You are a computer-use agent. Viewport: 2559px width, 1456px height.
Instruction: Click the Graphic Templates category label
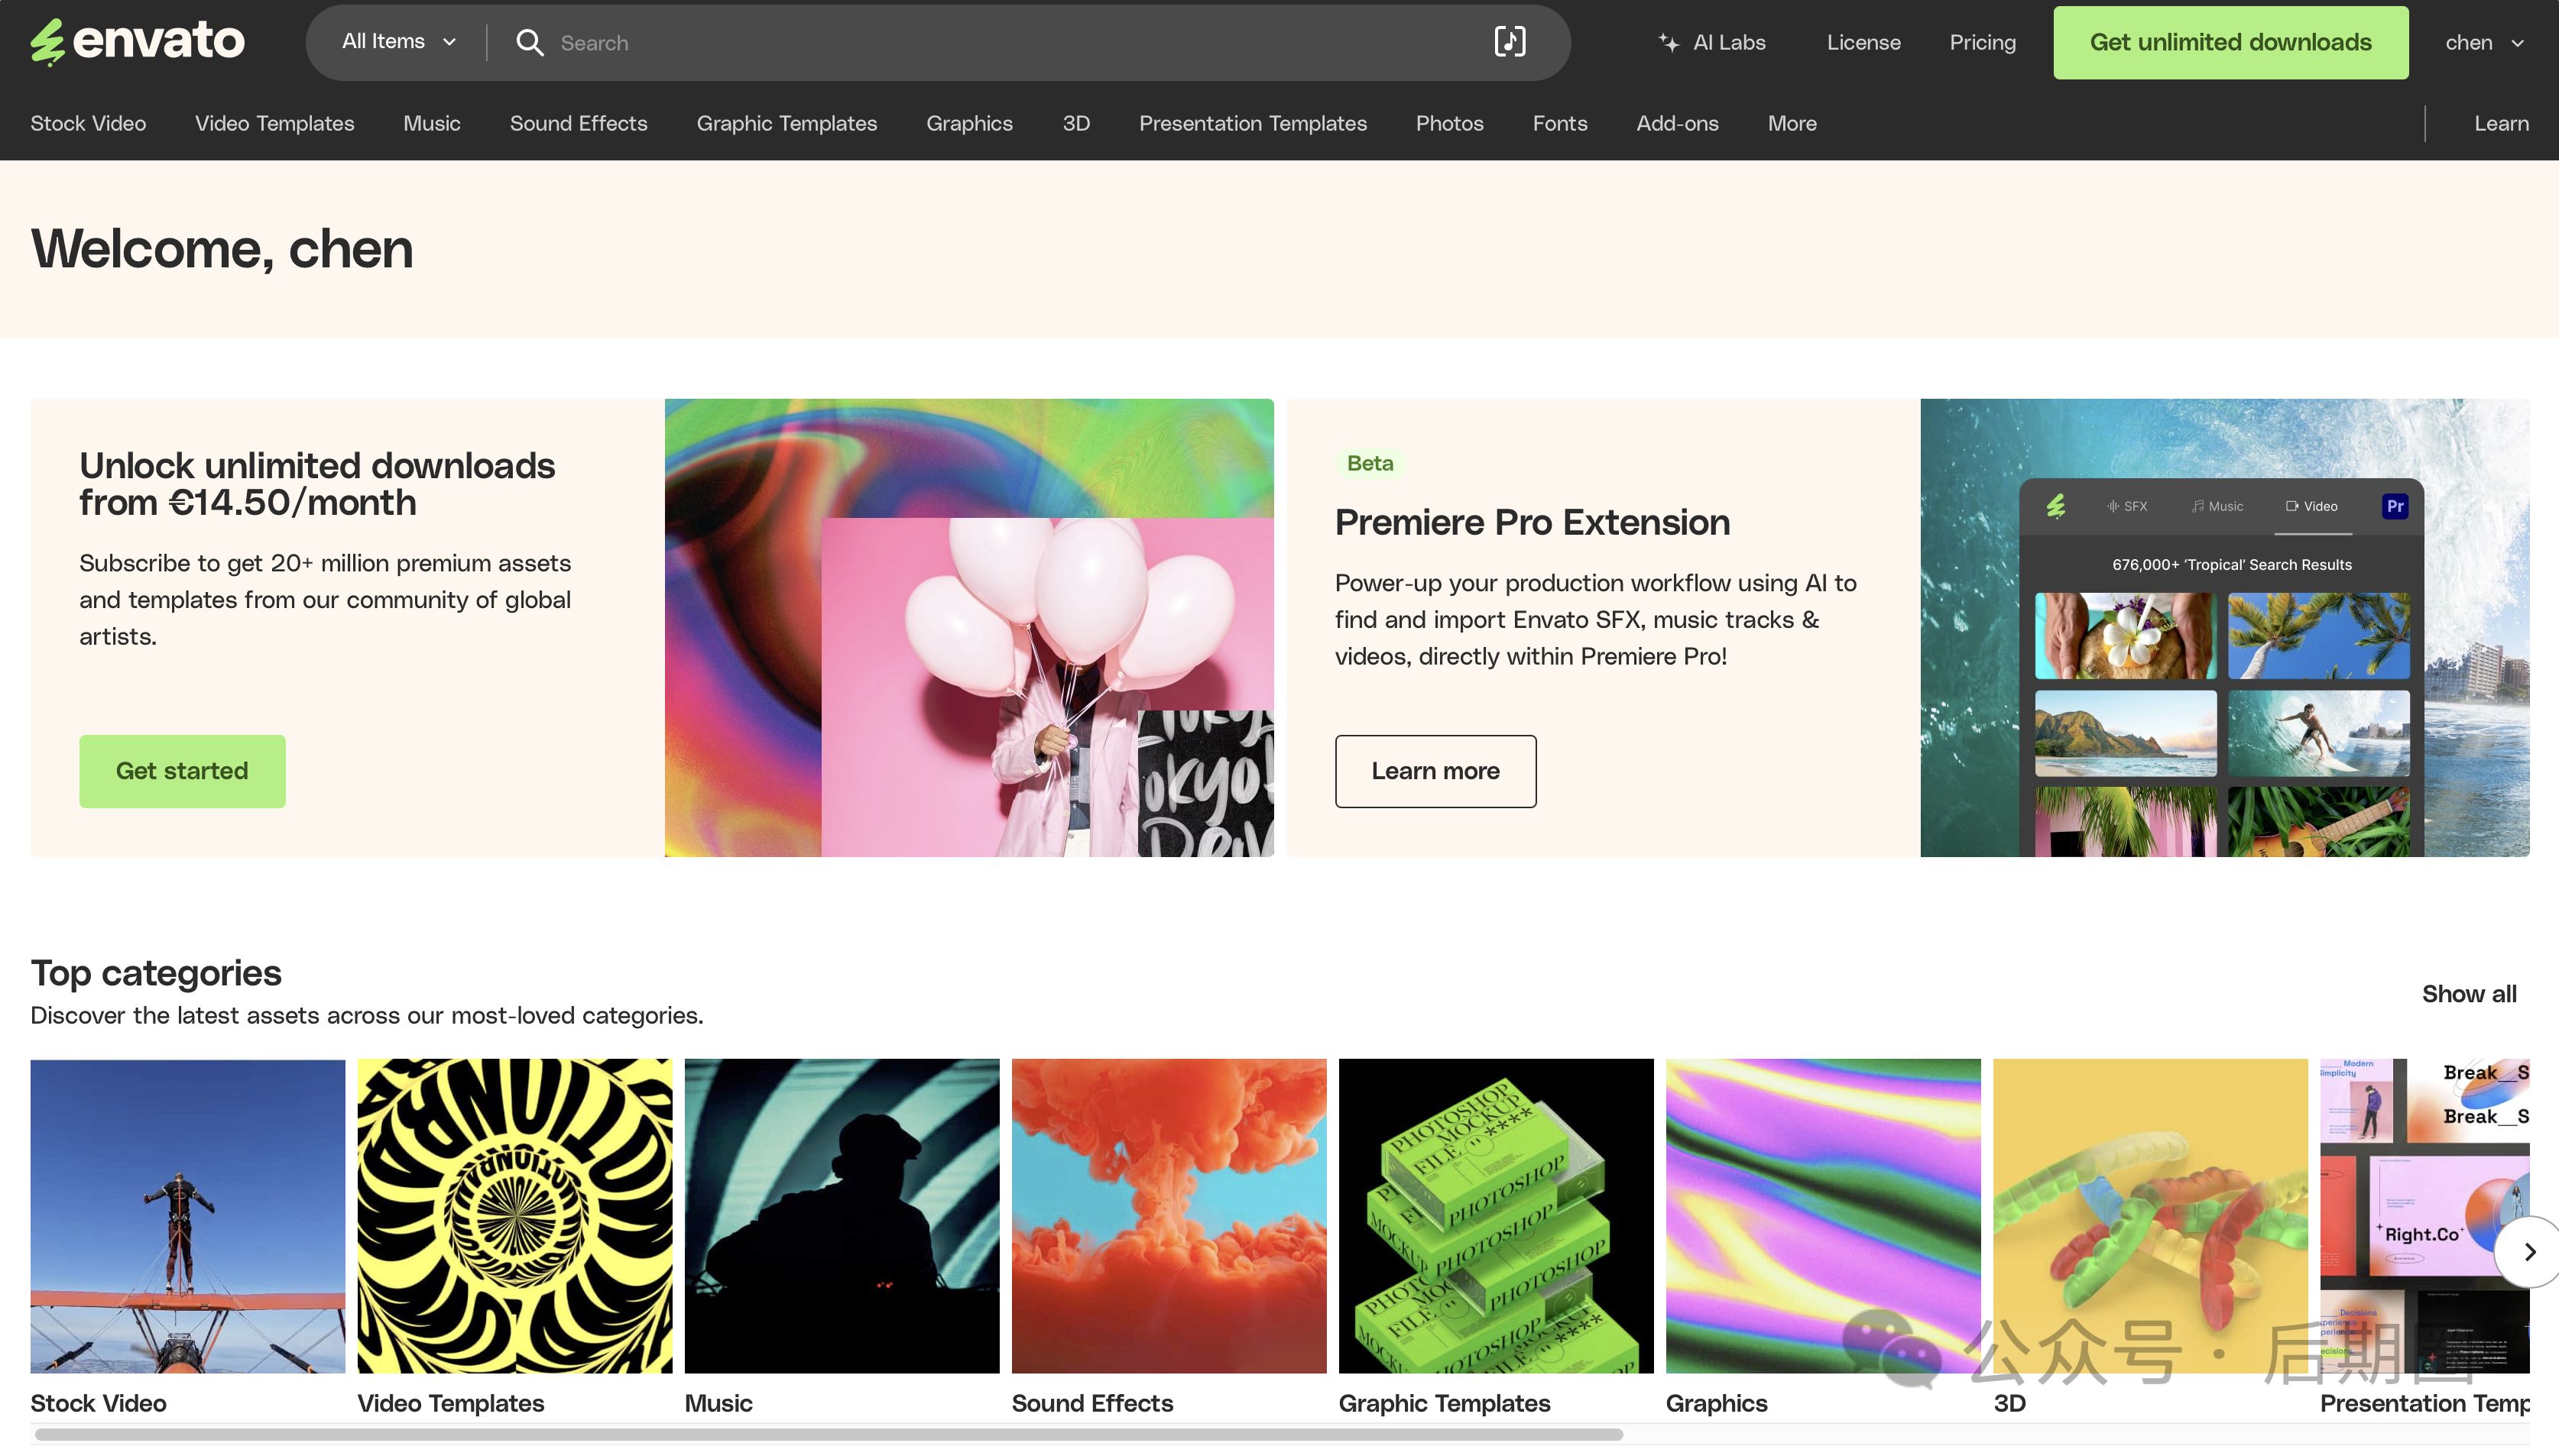[1444, 1403]
